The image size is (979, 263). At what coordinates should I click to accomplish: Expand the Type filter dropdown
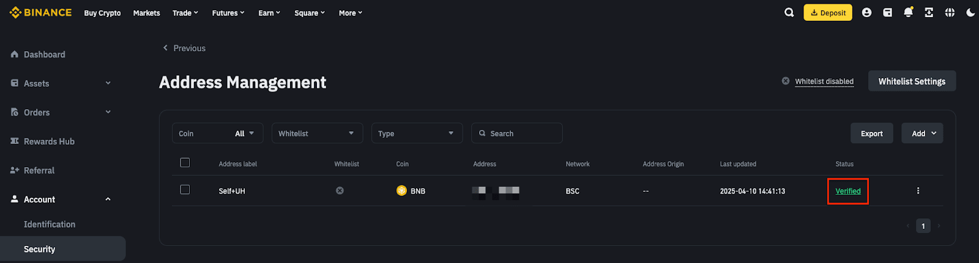[x=417, y=133]
